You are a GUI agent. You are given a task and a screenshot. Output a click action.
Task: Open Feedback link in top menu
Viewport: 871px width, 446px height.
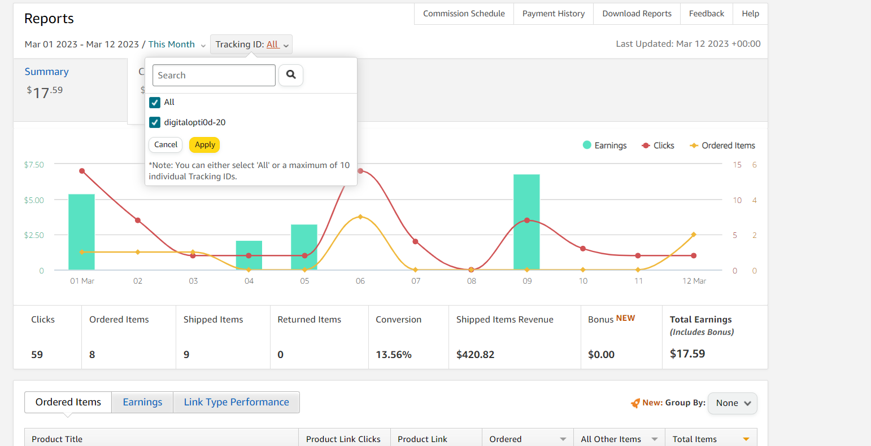707,14
